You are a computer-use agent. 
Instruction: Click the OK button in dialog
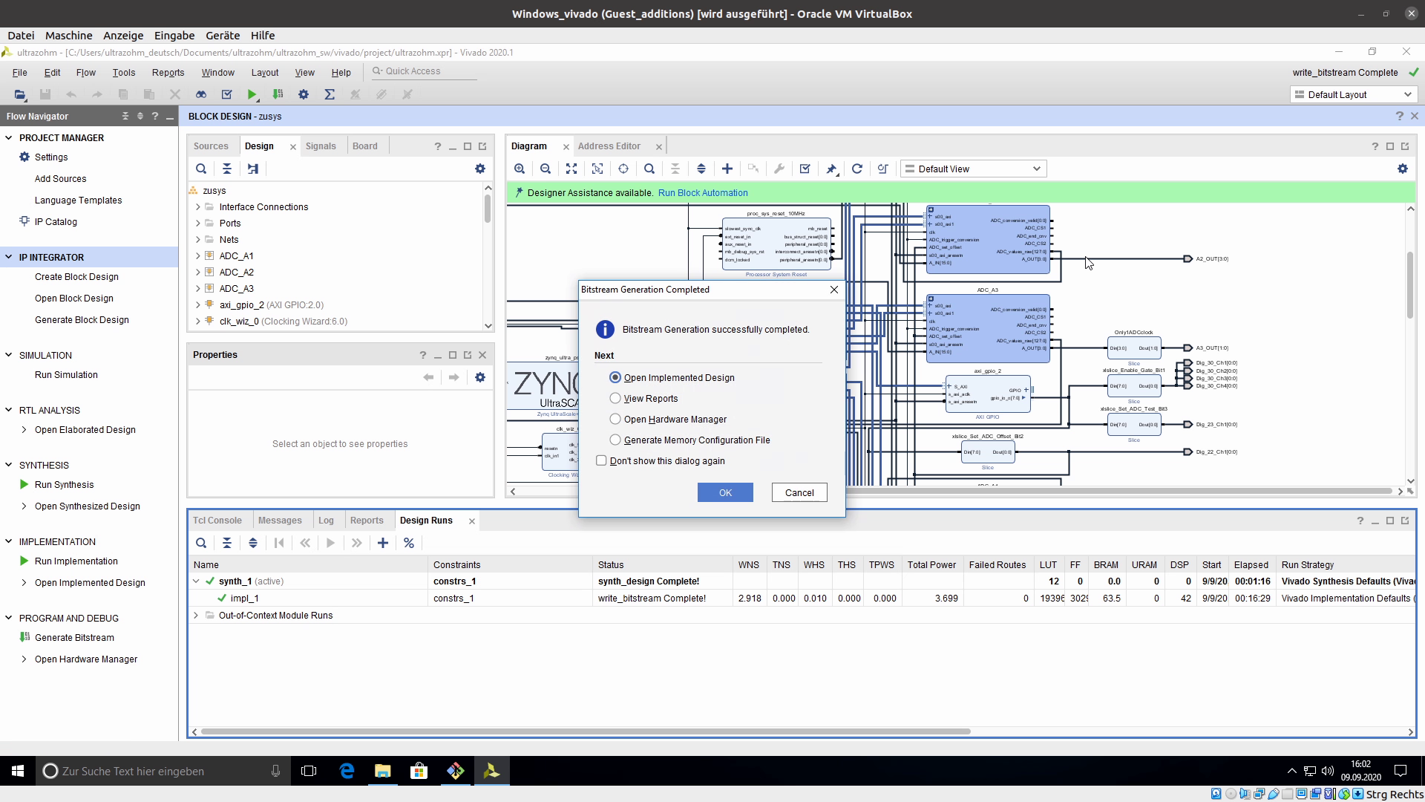pyautogui.click(x=725, y=492)
